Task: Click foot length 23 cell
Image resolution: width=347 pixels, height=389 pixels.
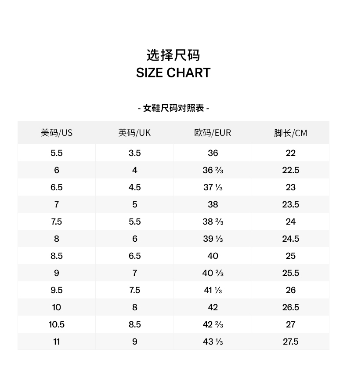Action: [x=290, y=187]
